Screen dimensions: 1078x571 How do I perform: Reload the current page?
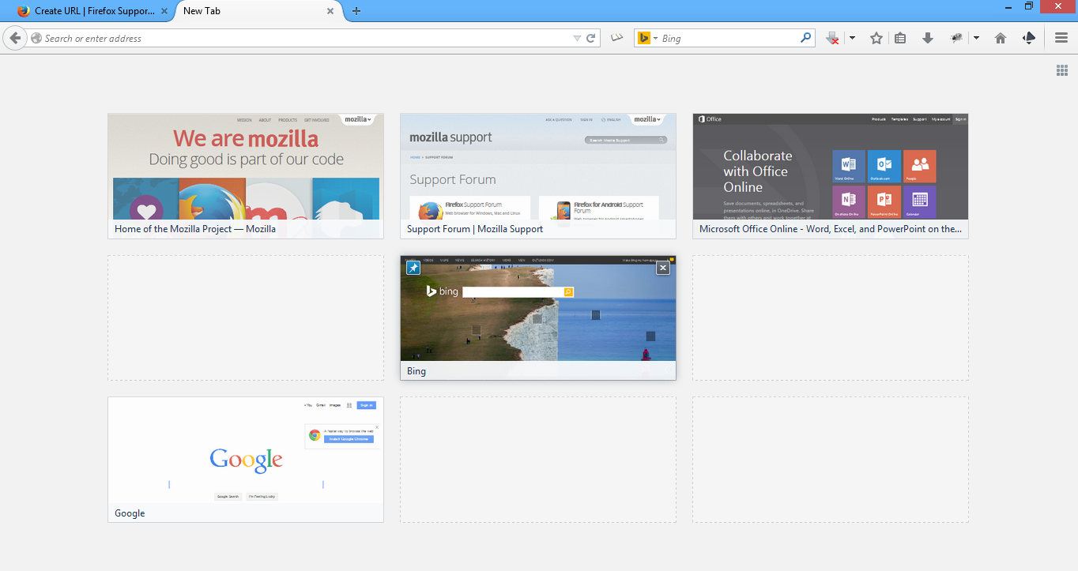pos(590,38)
